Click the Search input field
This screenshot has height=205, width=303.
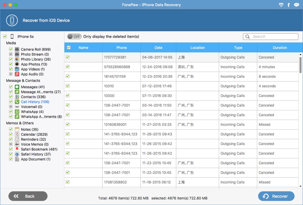272,36
